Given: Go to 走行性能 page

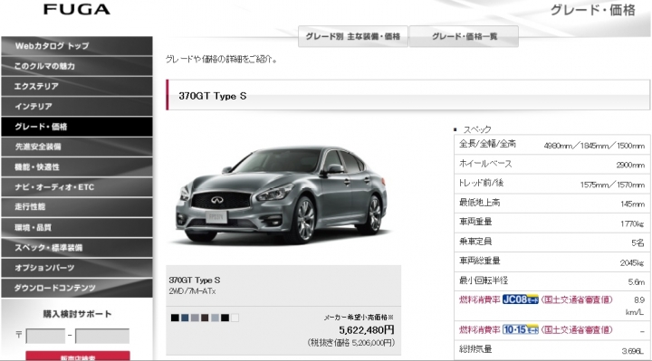Looking at the screenshot, I should pyautogui.click(x=77, y=207).
